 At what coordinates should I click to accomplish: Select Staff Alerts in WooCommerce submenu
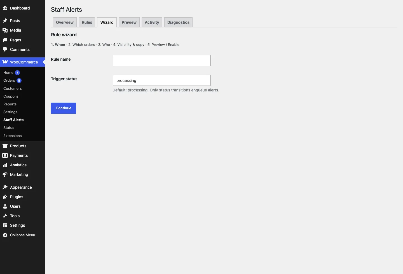[x=13, y=120]
